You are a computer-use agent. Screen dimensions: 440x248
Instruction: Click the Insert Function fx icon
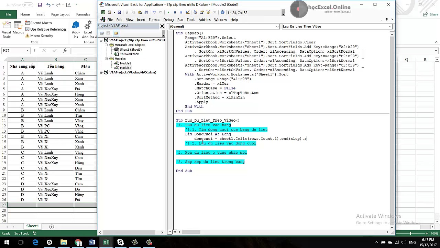[x=64, y=51]
